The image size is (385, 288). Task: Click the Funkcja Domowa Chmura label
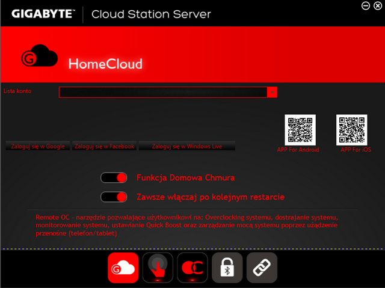tap(186, 177)
